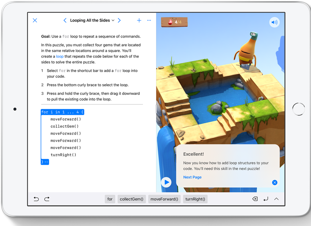The image size is (311, 226).
Task: Insert collectGem() from the shortcut bar
Action: click(x=132, y=199)
